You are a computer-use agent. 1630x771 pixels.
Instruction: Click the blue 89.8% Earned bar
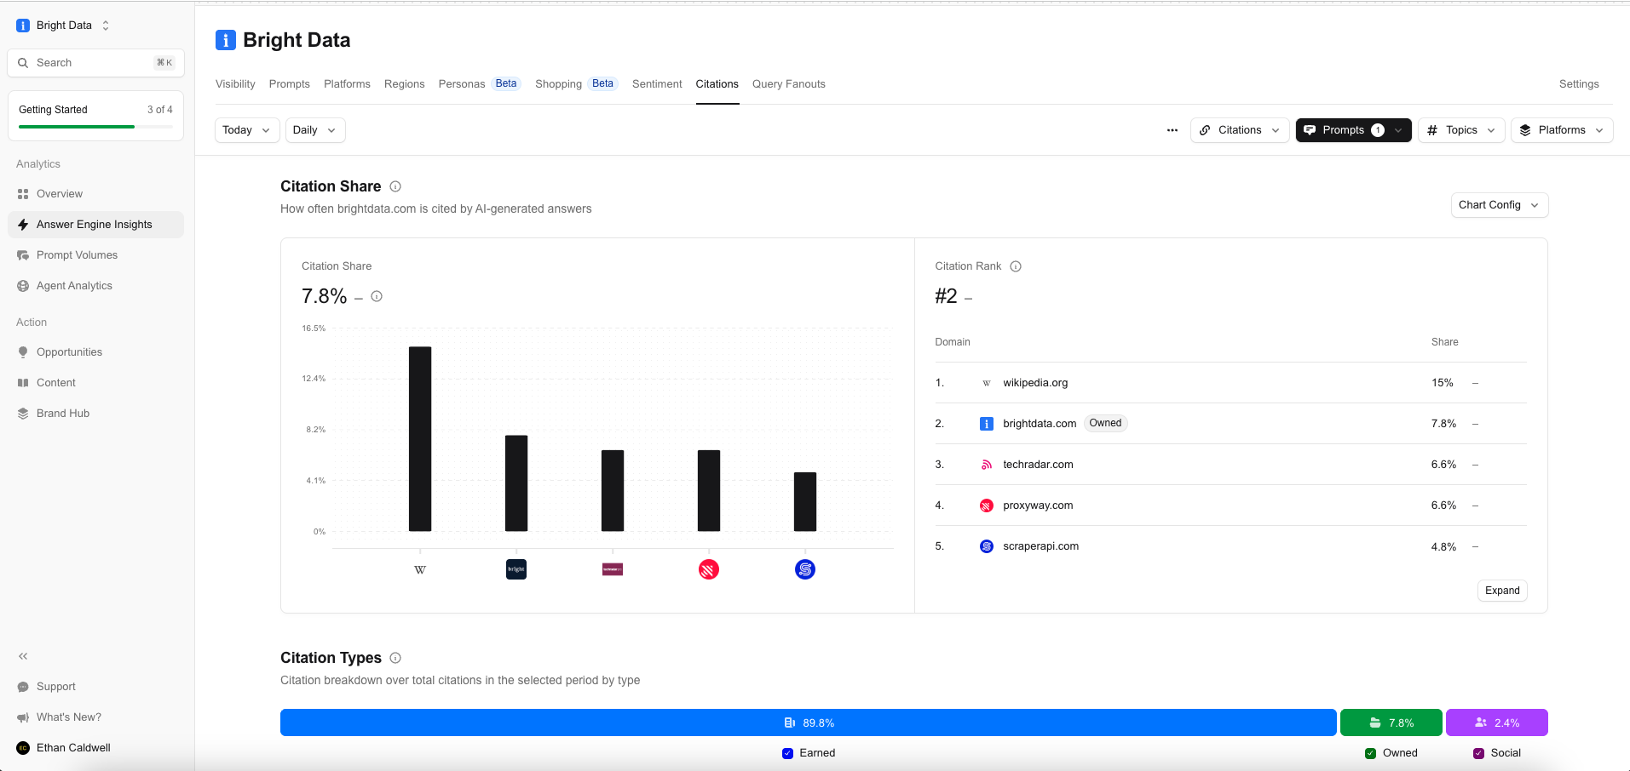click(x=809, y=722)
